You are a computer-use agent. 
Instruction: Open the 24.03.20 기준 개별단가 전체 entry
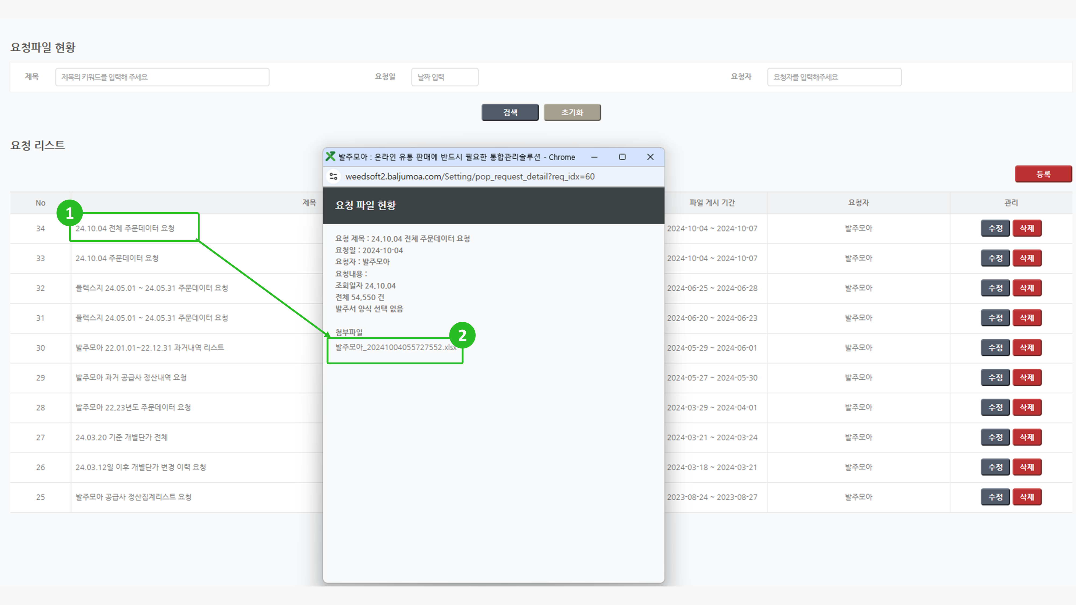point(121,437)
